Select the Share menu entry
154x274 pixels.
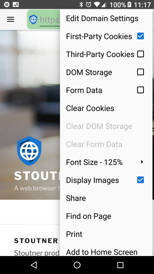tap(106, 198)
